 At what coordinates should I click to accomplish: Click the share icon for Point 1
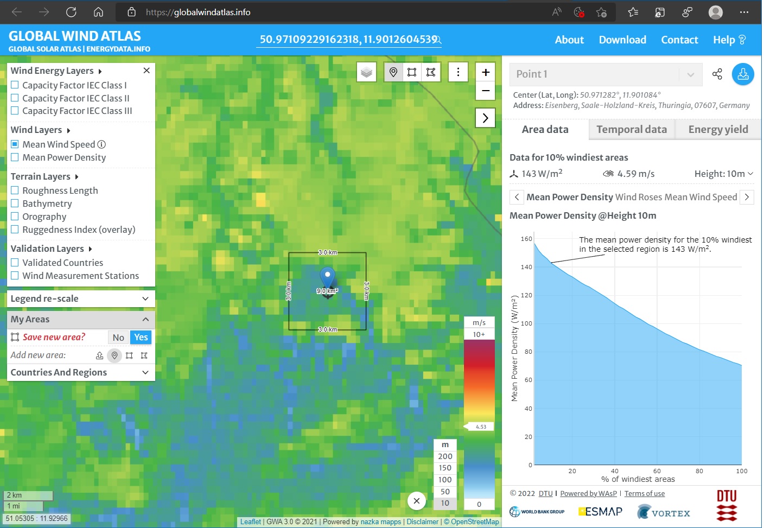tap(717, 74)
